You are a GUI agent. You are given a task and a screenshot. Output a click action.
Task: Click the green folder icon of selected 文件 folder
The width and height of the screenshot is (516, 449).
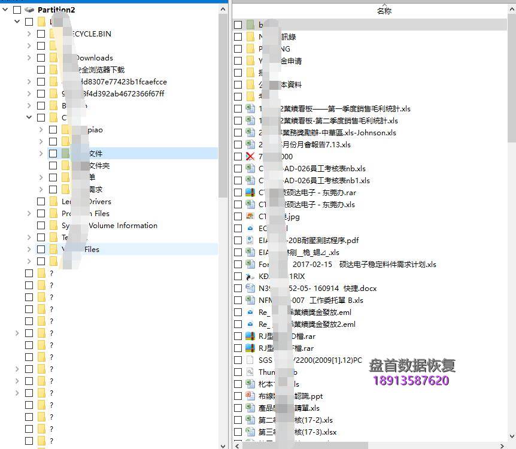coord(64,154)
